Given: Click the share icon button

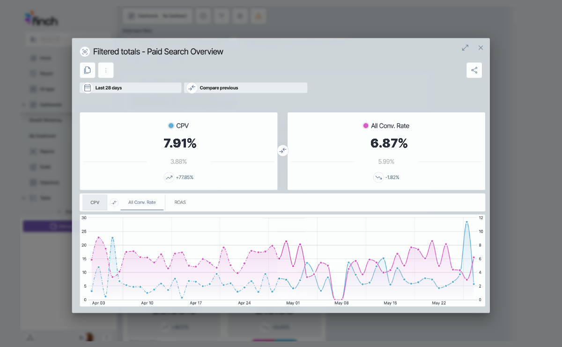Looking at the screenshot, I should coord(474,70).
